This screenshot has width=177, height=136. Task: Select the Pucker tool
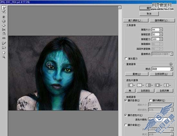point(4,21)
